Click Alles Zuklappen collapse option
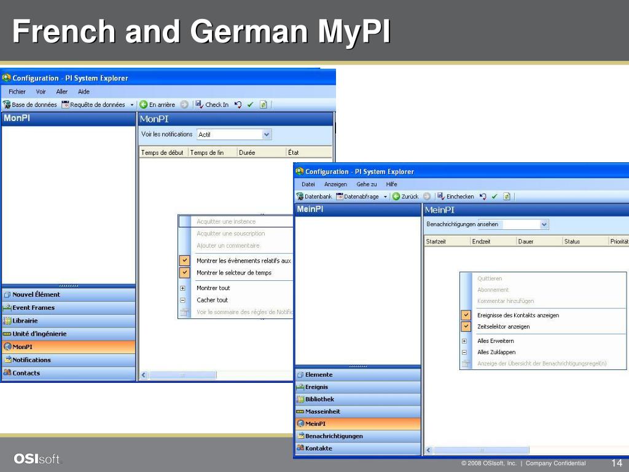This screenshot has height=472, width=629. click(x=496, y=352)
